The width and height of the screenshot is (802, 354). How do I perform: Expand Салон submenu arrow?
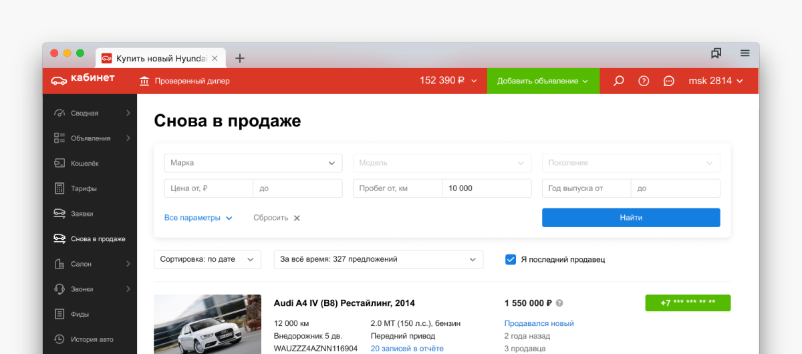click(x=128, y=264)
